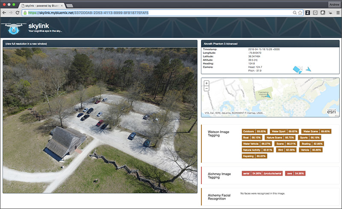Click the Alchemy Facial Recognition label
This screenshot has width=342, height=209.
(x=219, y=197)
